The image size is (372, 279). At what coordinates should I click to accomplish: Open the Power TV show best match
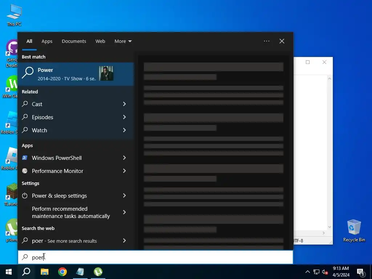point(76,74)
